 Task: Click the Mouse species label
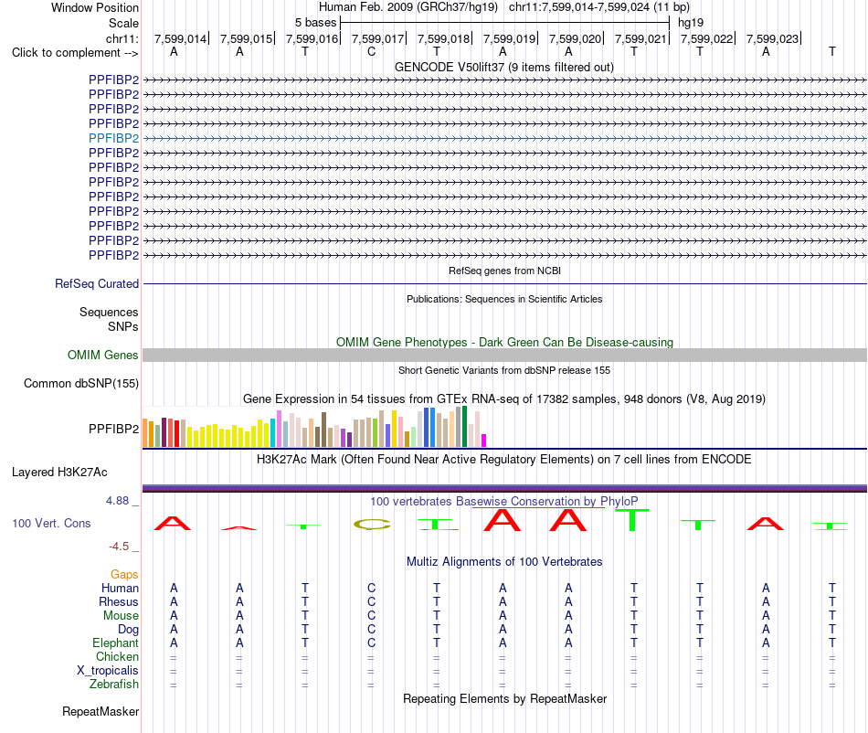121,616
